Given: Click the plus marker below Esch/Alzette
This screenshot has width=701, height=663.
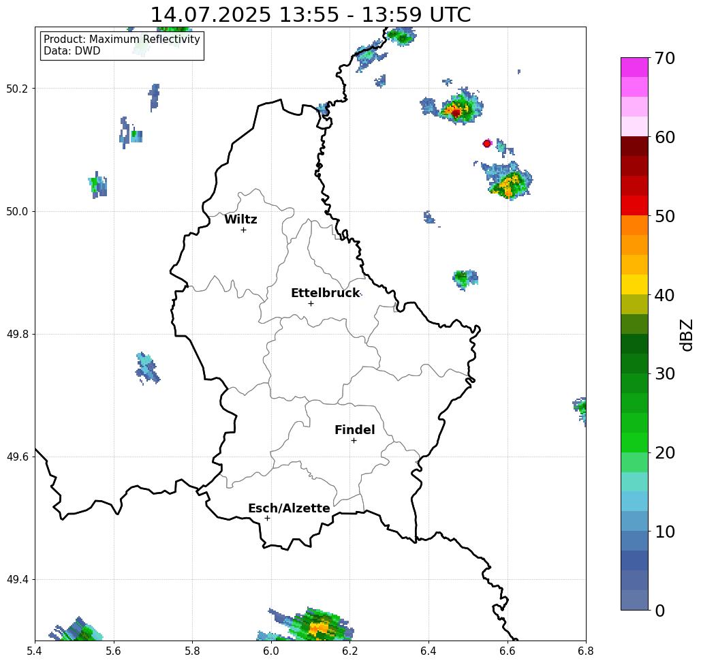Looking at the screenshot, I should (267, 518).
